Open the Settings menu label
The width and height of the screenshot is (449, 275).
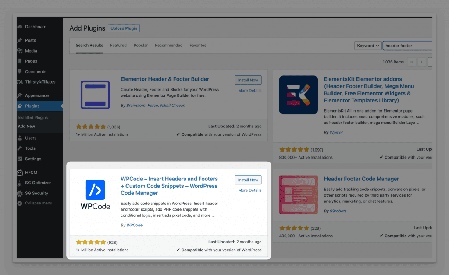[33, 159]
